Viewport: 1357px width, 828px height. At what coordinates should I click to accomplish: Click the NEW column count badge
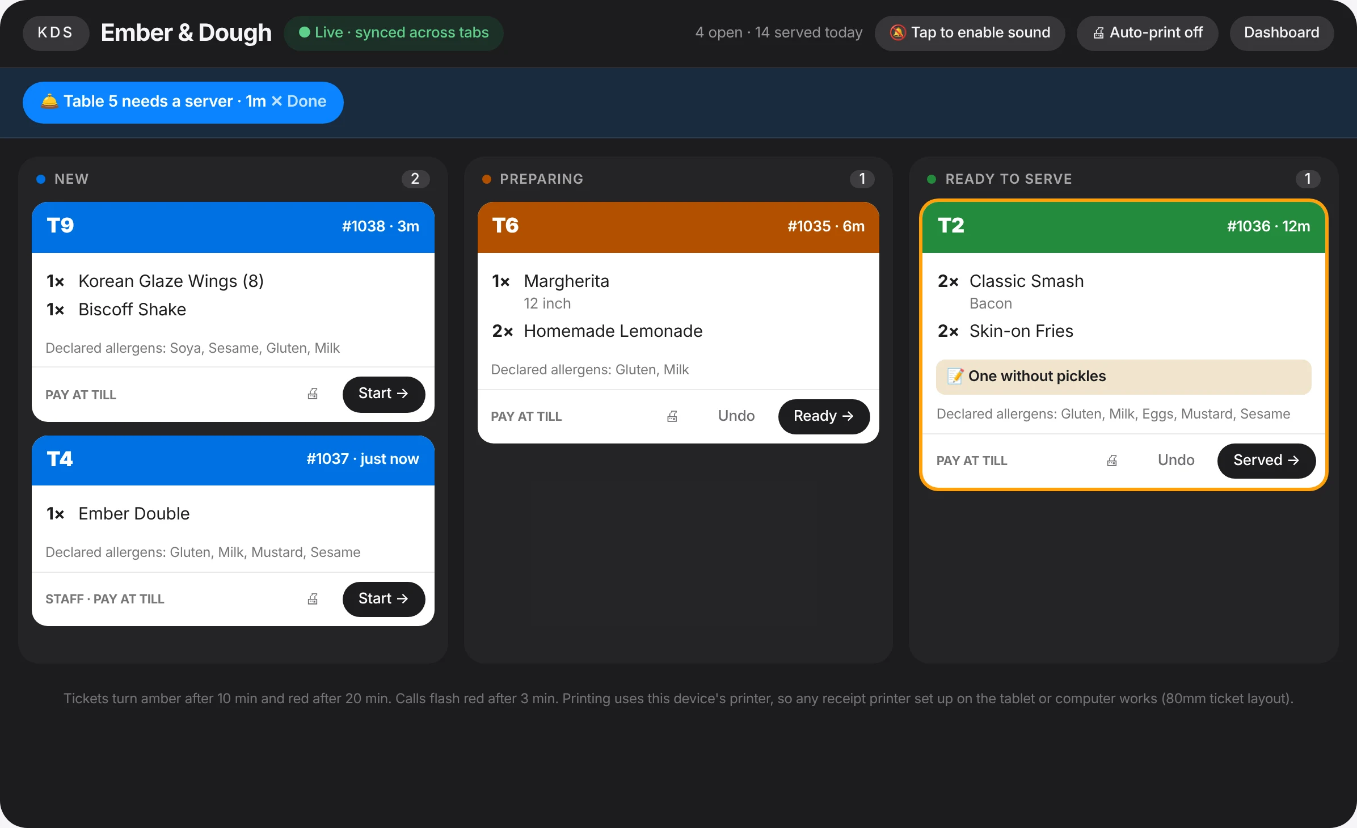point(415,179)
